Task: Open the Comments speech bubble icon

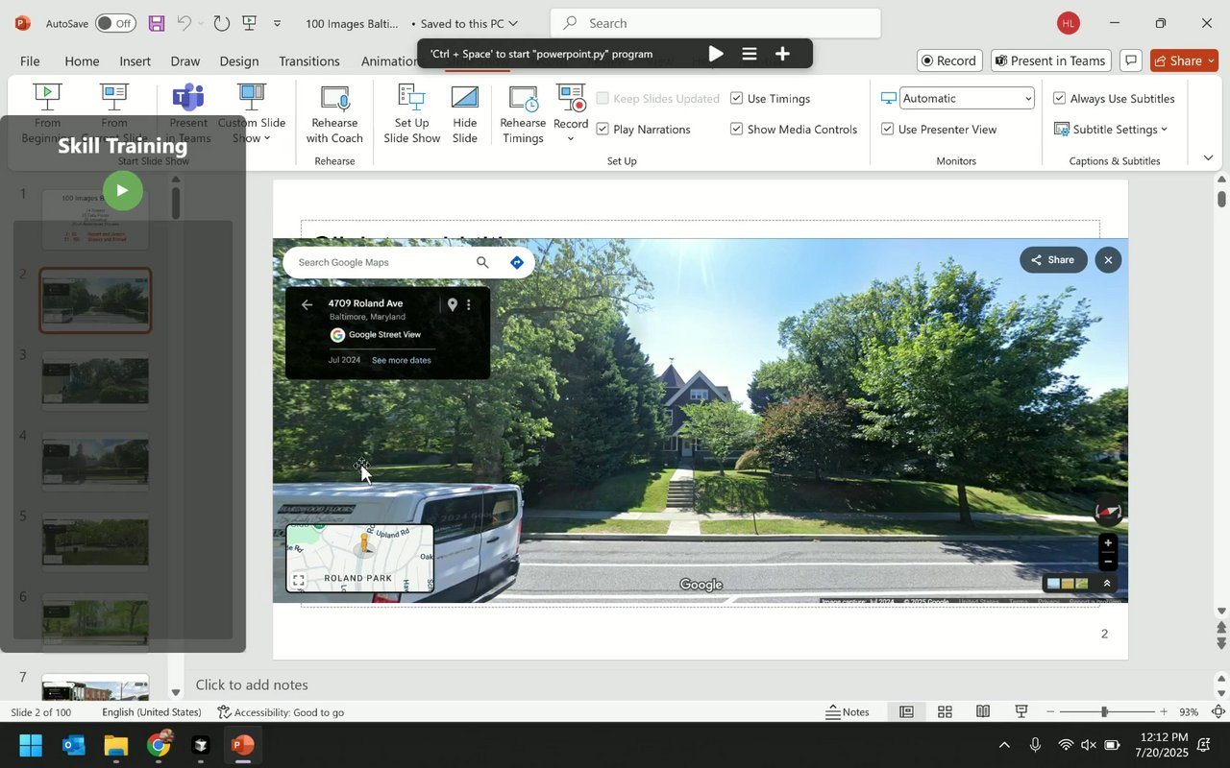Action: [x=1131, y=60]
